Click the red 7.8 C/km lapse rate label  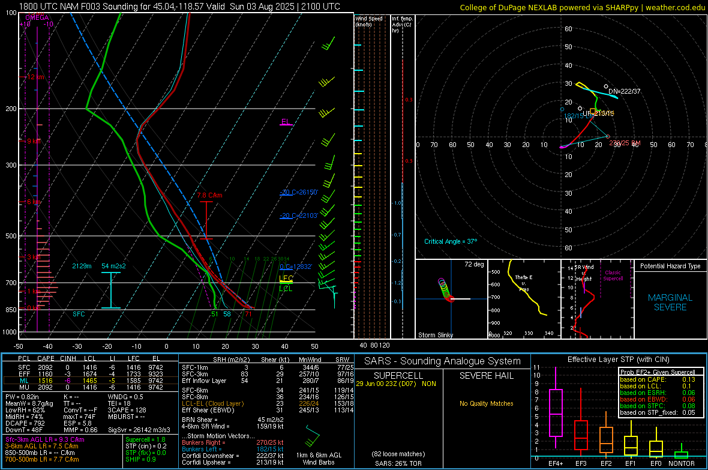coord(209,195)
